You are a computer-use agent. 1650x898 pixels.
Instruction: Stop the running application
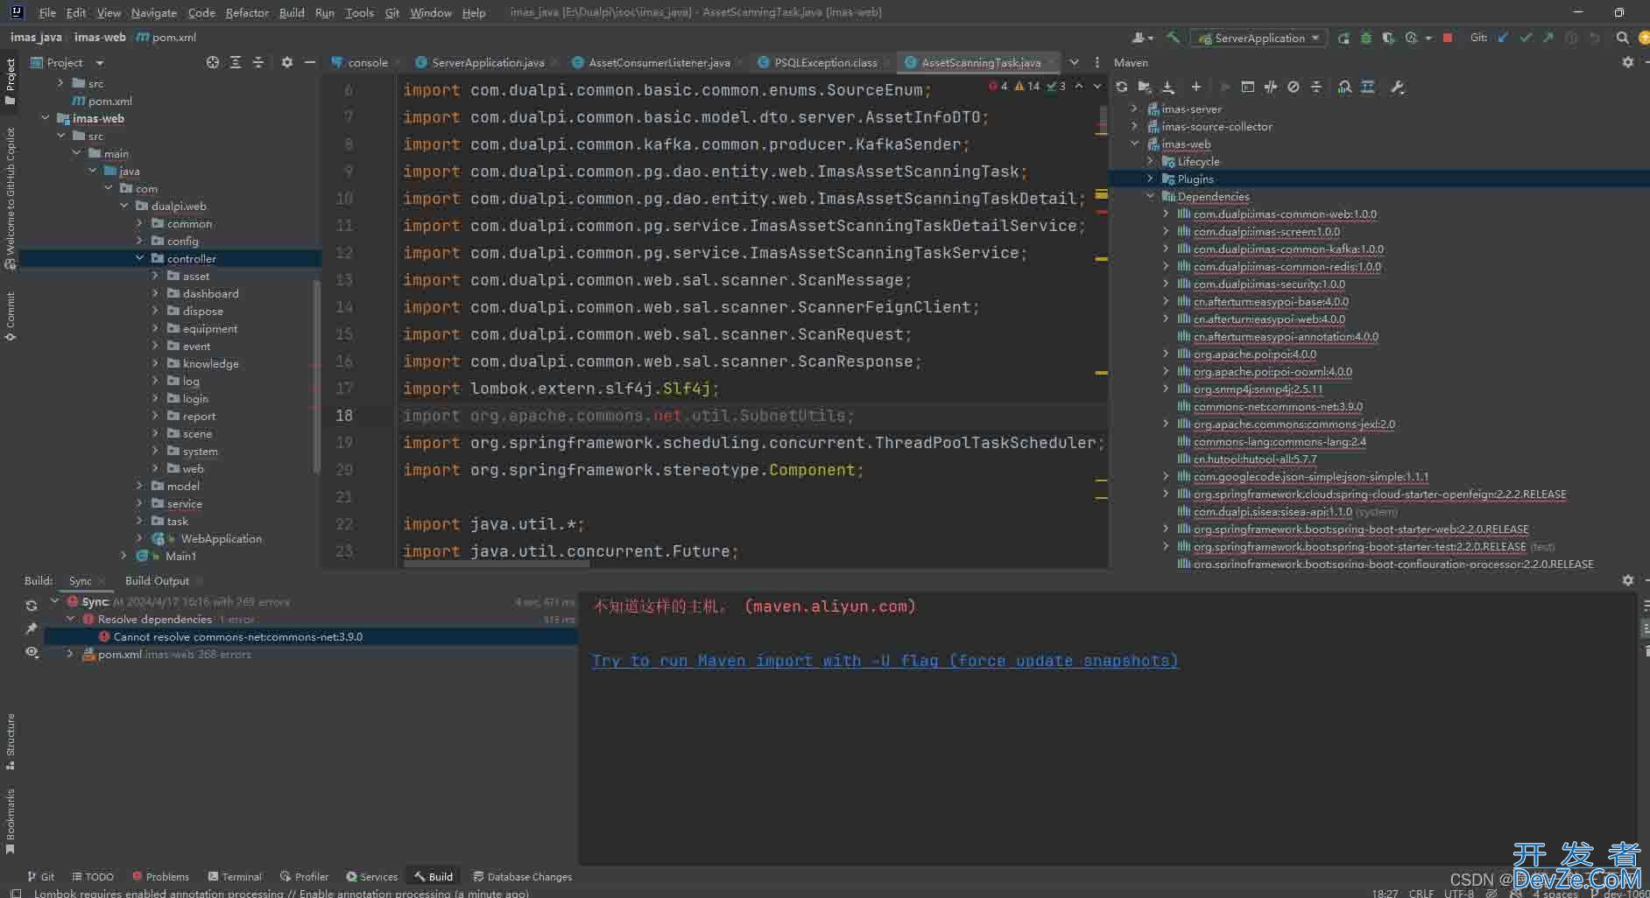[1448, 38]
